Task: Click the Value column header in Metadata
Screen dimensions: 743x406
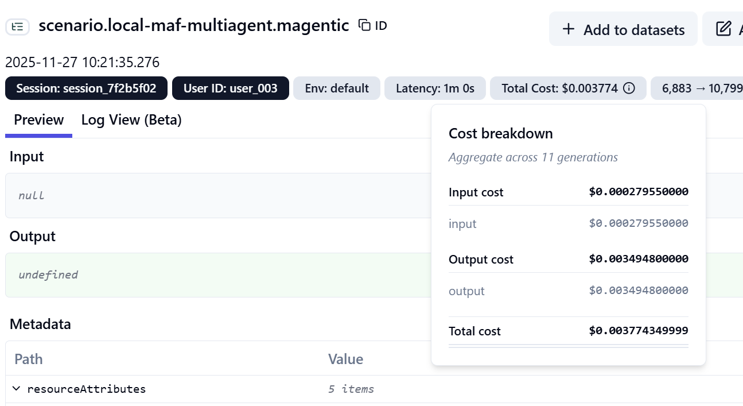Action: (345, 359)
